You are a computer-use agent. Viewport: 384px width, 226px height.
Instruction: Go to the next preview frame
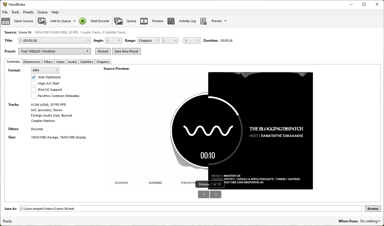(216, 194)
